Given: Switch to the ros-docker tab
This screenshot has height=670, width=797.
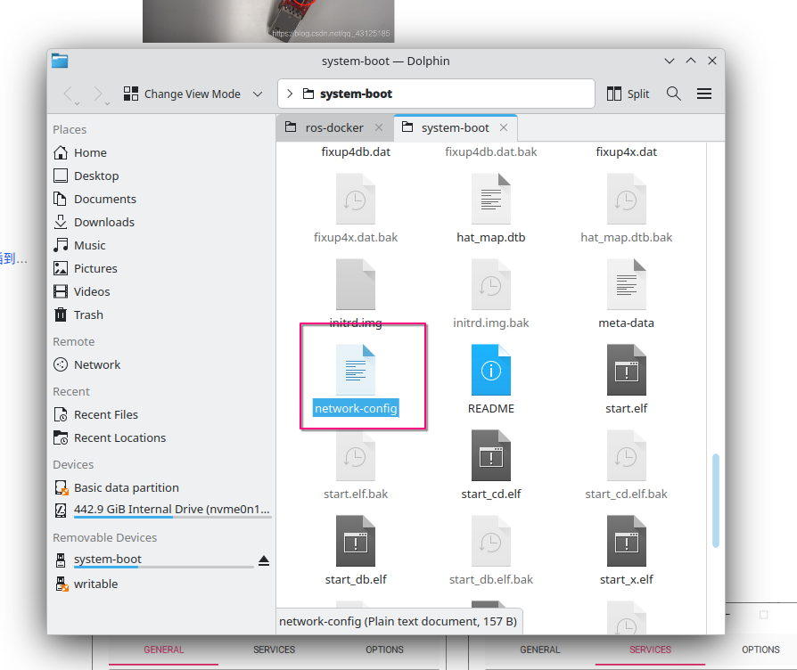Looking at the screenshot, I should click(x=334, y=127).
